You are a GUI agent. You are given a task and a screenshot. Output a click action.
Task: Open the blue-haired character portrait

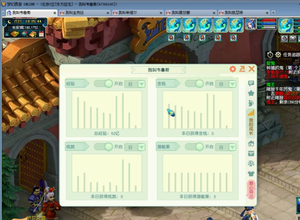[251, 24]
